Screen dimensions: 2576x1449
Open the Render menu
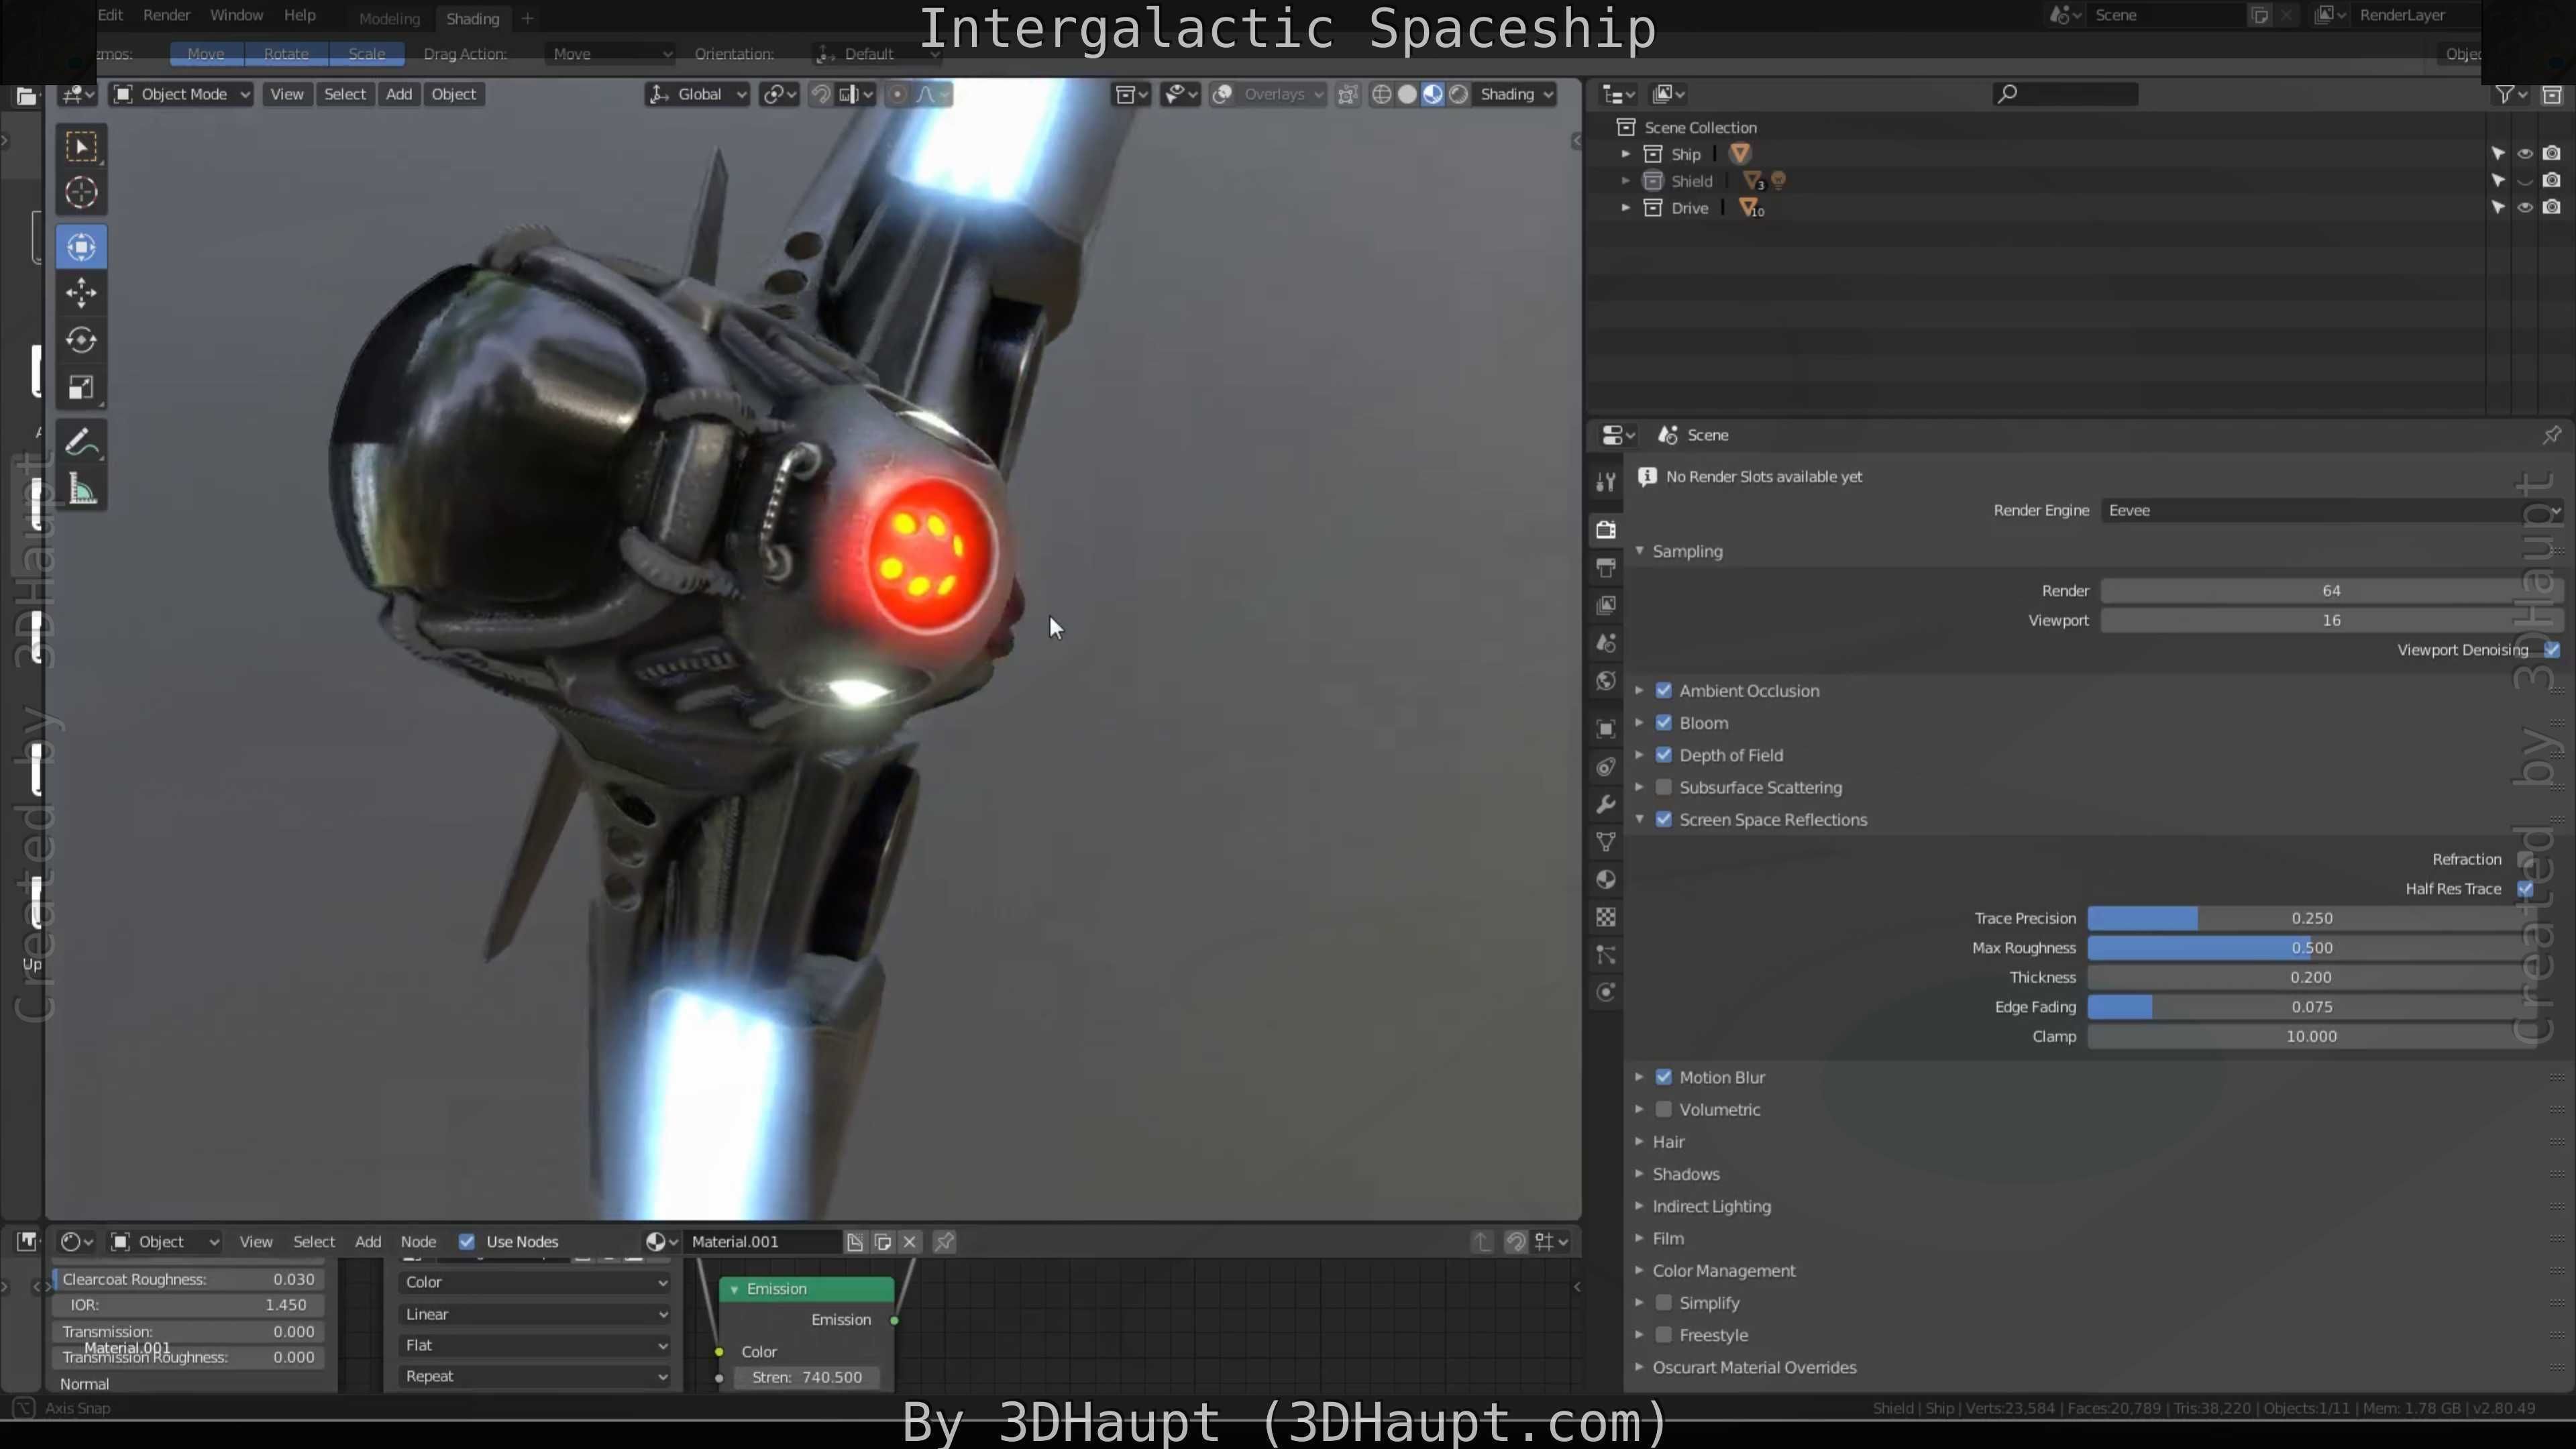point(166,15)
